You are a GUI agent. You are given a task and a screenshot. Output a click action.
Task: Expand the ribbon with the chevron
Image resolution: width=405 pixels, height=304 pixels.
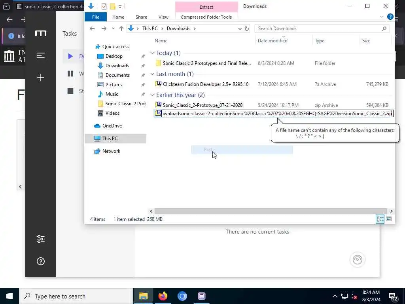click(x=382, y=17)
